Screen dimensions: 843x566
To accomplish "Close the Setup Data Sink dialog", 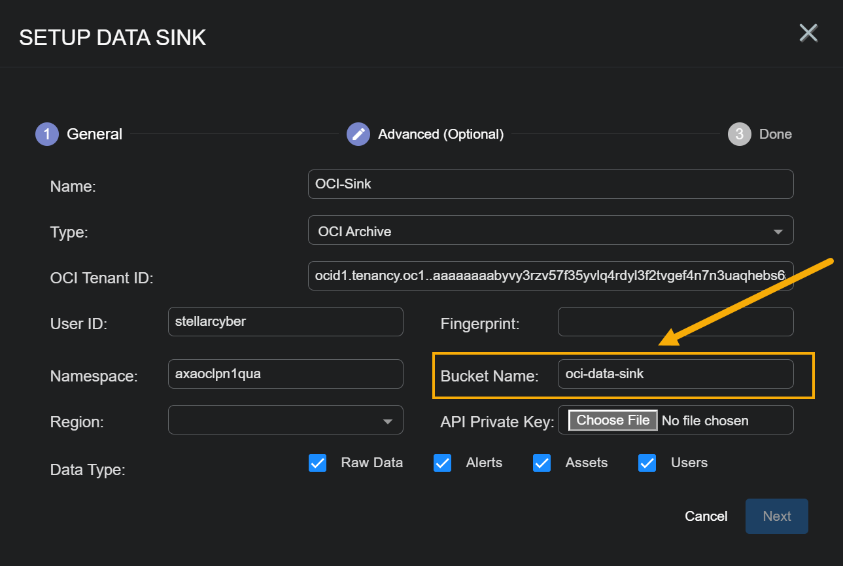I will (x=808, y=33).
